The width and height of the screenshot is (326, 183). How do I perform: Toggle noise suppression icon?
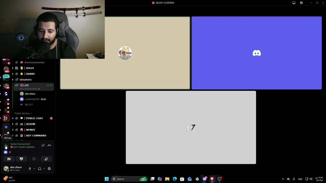[43, 146]
